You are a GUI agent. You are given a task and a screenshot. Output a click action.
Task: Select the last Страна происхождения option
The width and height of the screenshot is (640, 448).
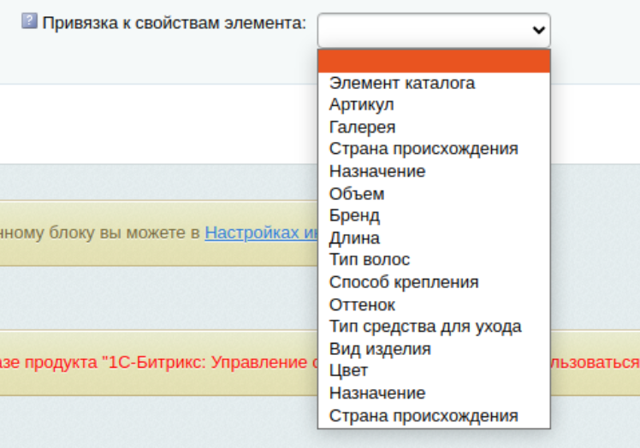coord(434,416)
